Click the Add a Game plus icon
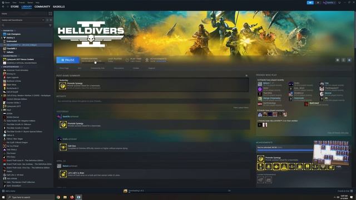 3,191
